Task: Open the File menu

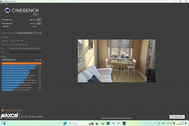Action: (2, 4)
